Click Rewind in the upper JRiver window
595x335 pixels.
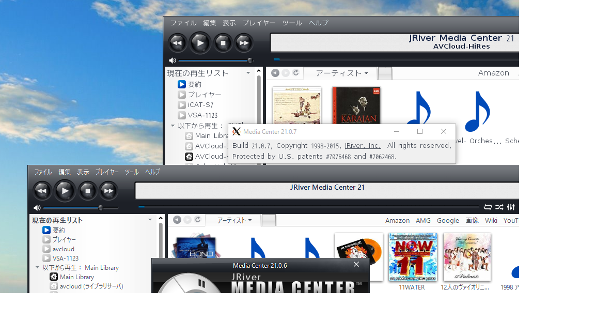pos(178,43)
